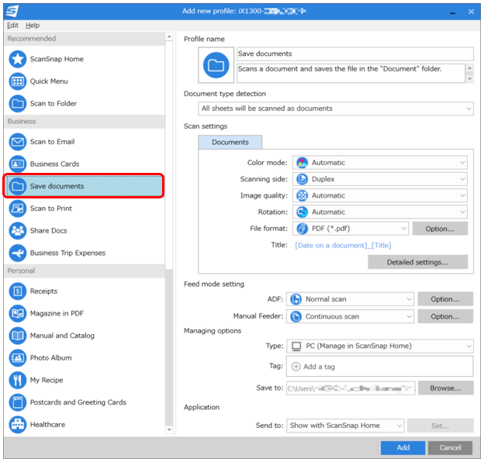
Task: Click the Detailed settings button
Action: [417, 262]
